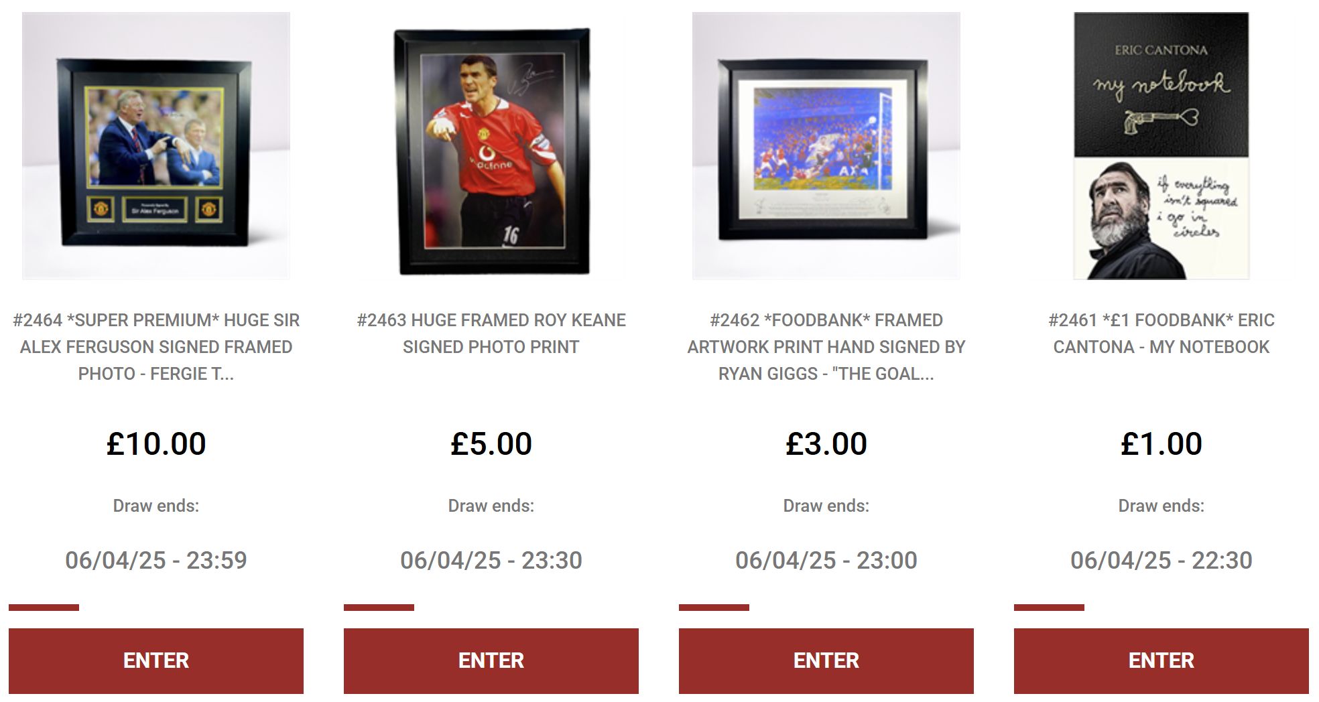
Task: Open the Ryan Giggs framed artwork image
Action: coord(826,145)
